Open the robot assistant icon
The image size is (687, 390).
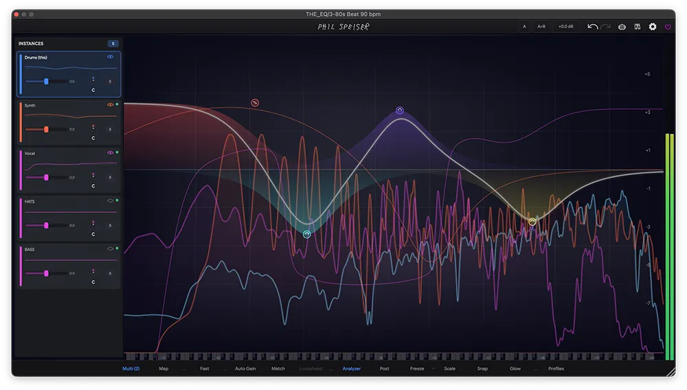pyautogui.click(x=622, y=27)
